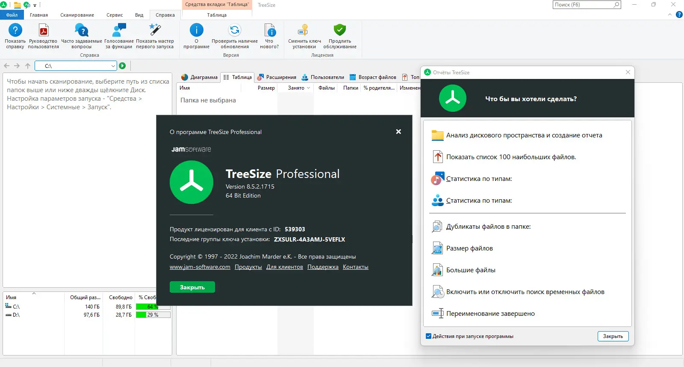Viewport: 684px width, 367px height.
Task: Click Vote for features (Голосование за функции)
Action: [119, 36]
